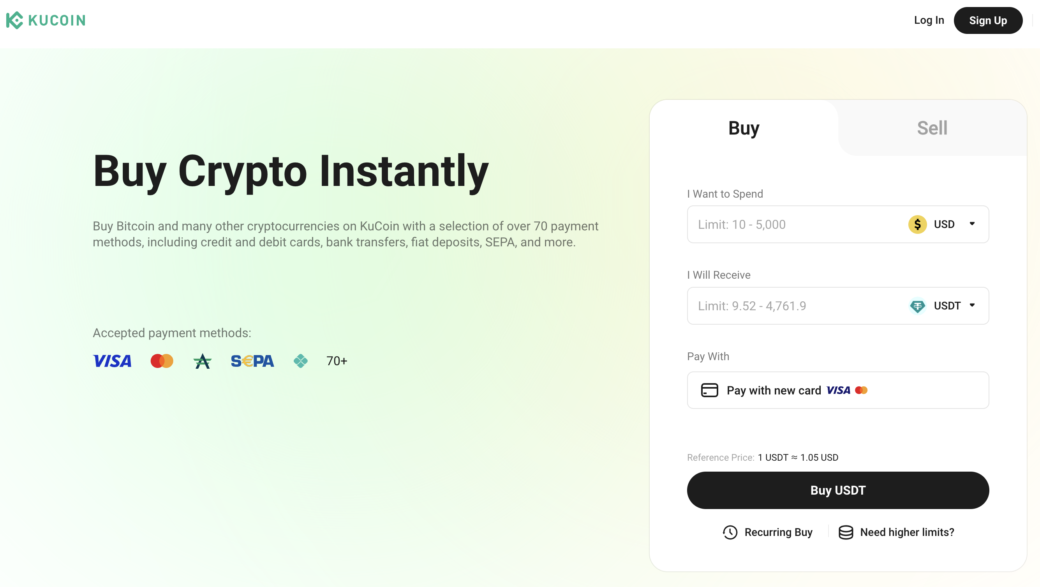
Task: Click the Visa payment method logo
Action: (112, 361)
